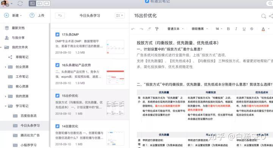Viewport: 273px width, 148px height.
Task: Open the 与我分享 sidebar item
Action: pyautogui.click(x=24, y=38)
